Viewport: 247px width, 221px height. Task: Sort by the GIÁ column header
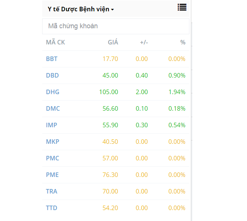113,42
